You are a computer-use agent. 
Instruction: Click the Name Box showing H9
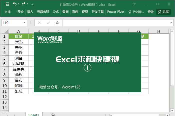click(x=12, y=23)
